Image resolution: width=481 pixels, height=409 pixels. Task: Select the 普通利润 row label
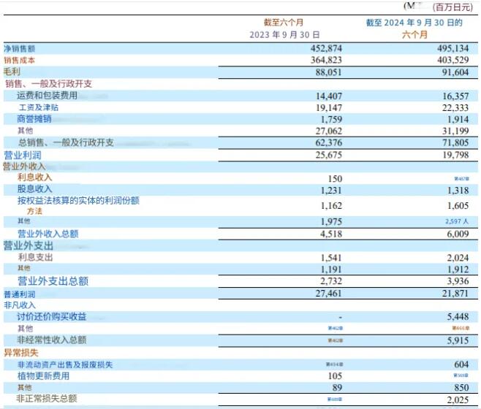20,292
